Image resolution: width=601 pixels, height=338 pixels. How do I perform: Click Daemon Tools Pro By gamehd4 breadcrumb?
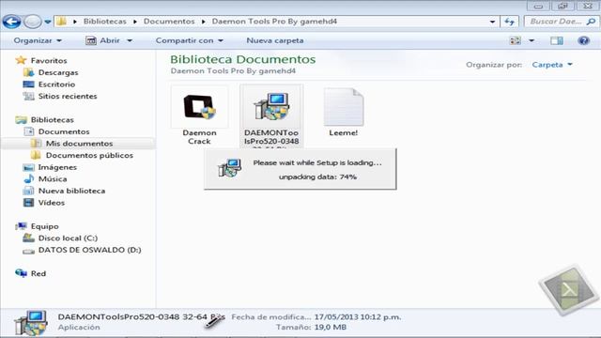coord(274,22)
